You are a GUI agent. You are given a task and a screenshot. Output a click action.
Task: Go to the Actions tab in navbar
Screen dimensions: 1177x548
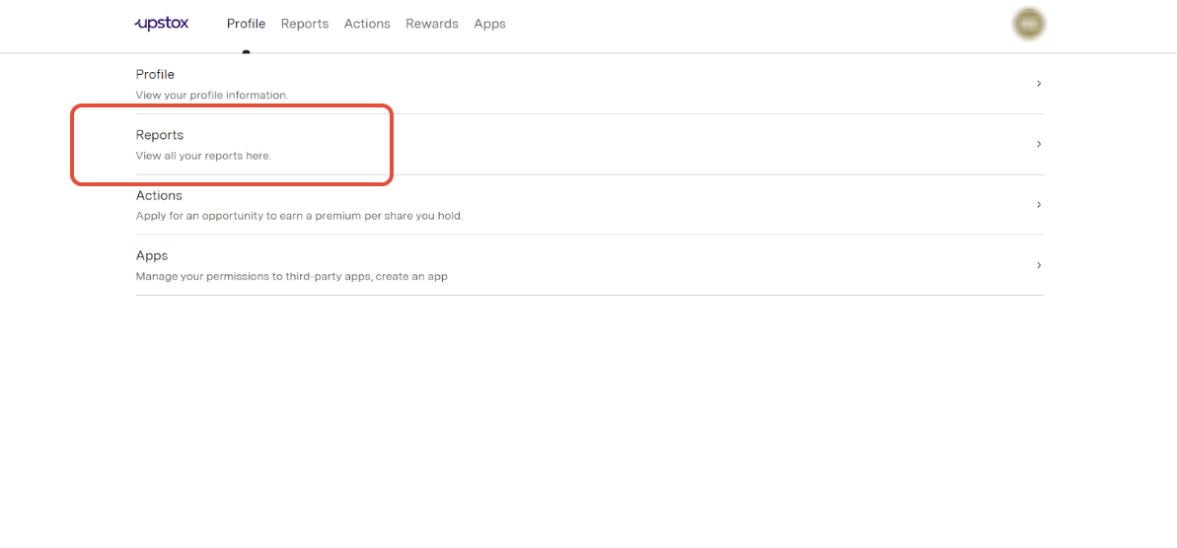tap(367, 24)
